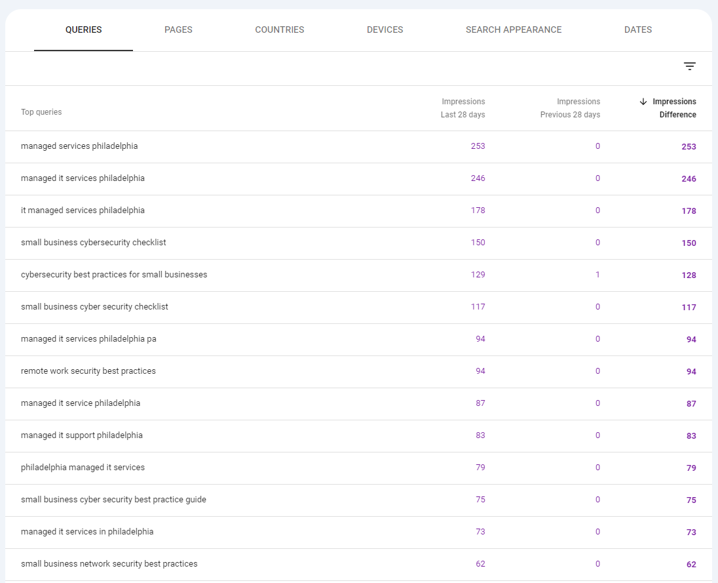Switch to the Pages tab
Image resolution: width=718 pixels, height=583 pixels.
178,30
